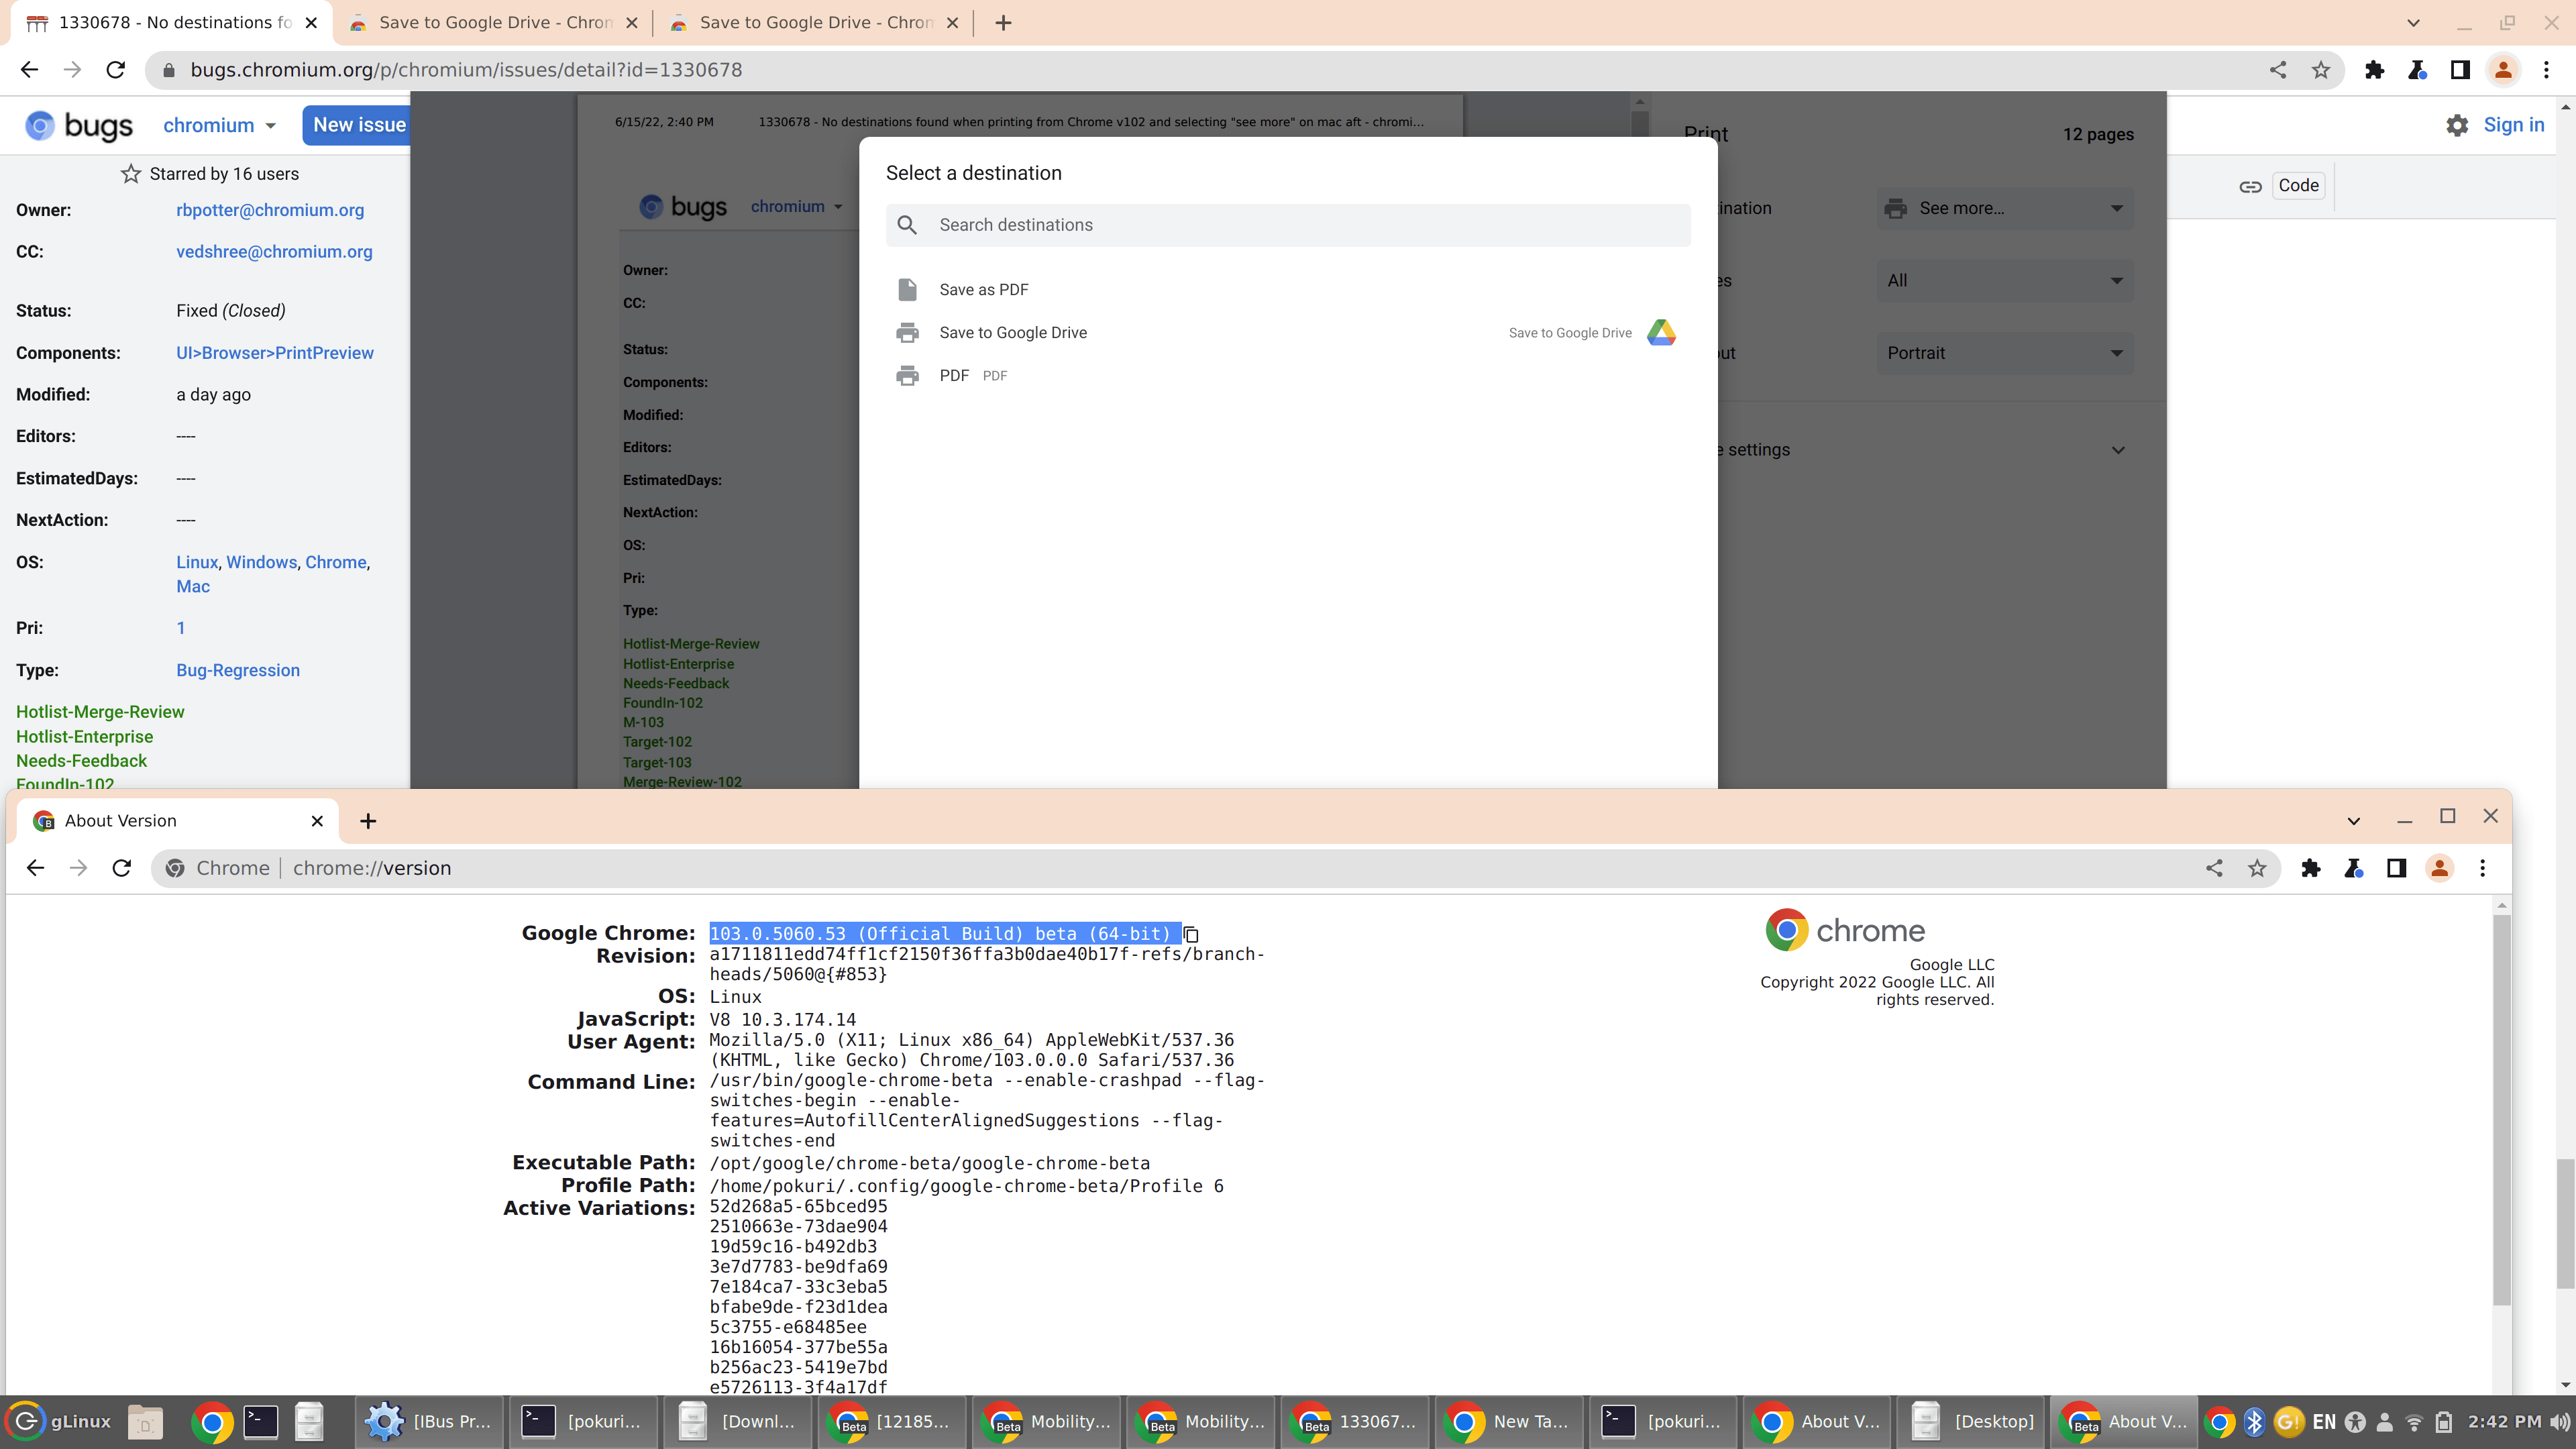
Task: Toggle side panel icon in top window
Action: [2460, 69]
